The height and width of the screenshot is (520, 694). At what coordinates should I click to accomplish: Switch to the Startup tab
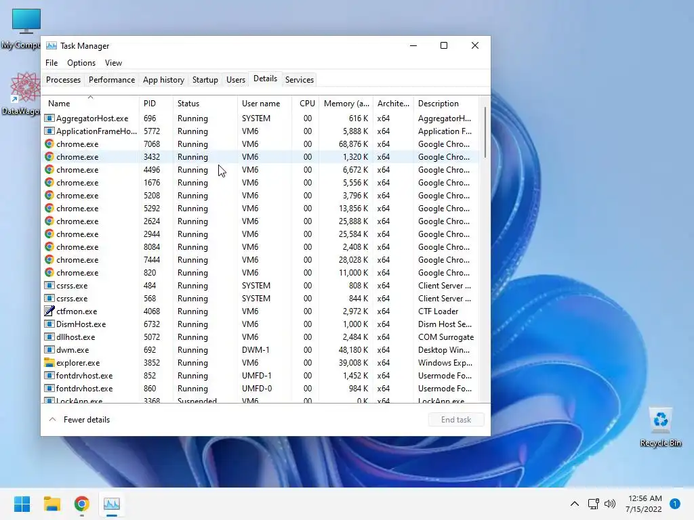205,80
